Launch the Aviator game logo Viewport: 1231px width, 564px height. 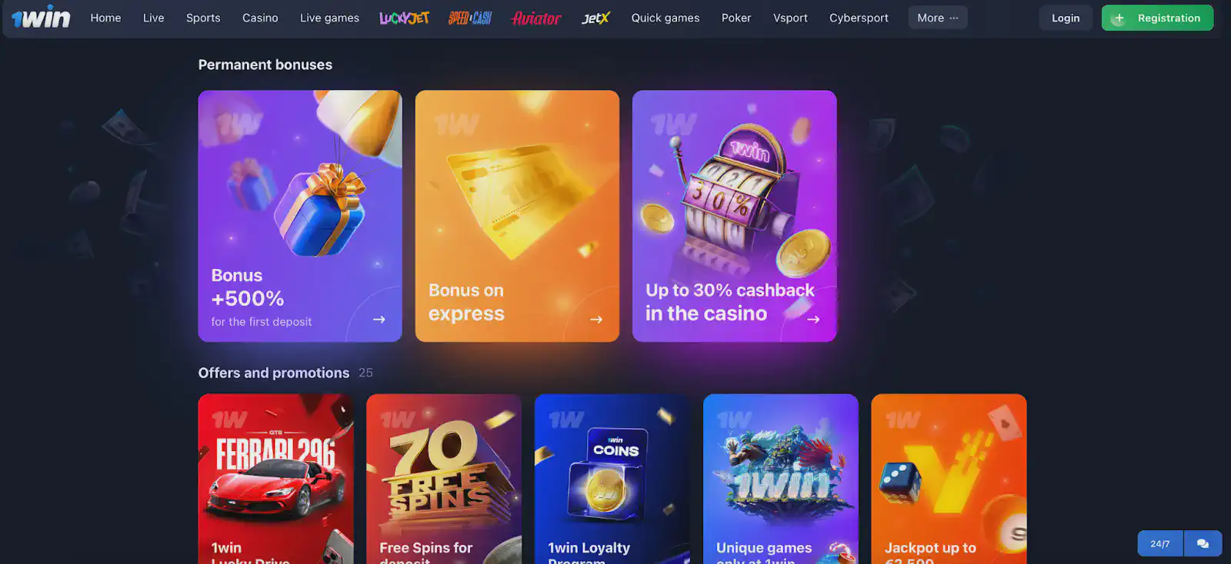tap(537, 18)
